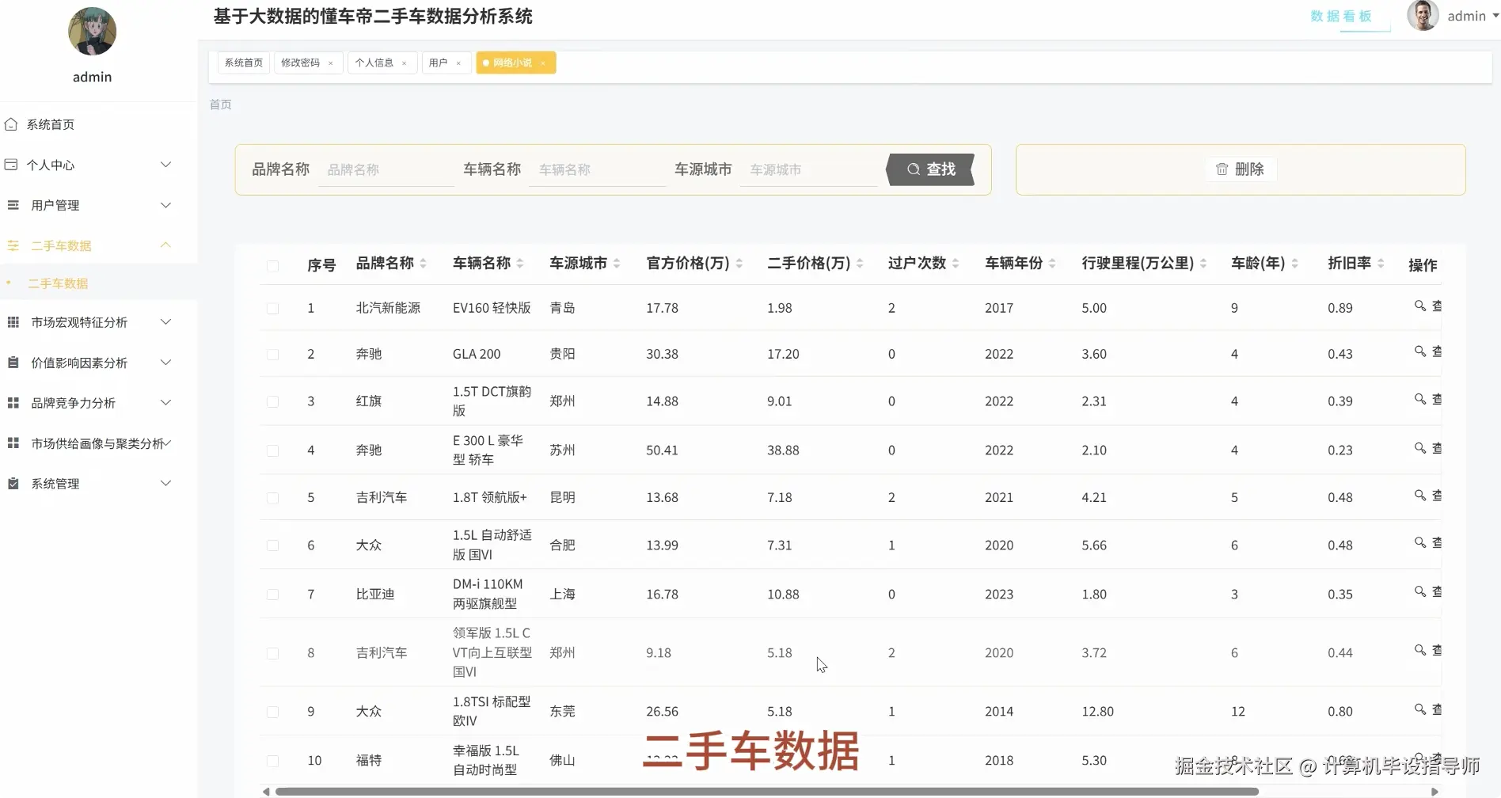Click the home icon beside 系统首页
This screenshot has width=1501, height=798.
11,124
